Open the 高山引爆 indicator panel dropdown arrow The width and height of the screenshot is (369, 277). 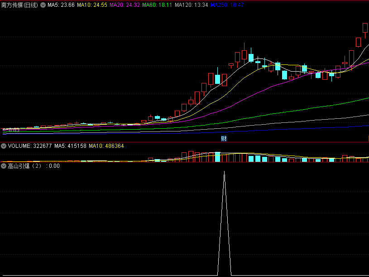[x=4, y=166]
